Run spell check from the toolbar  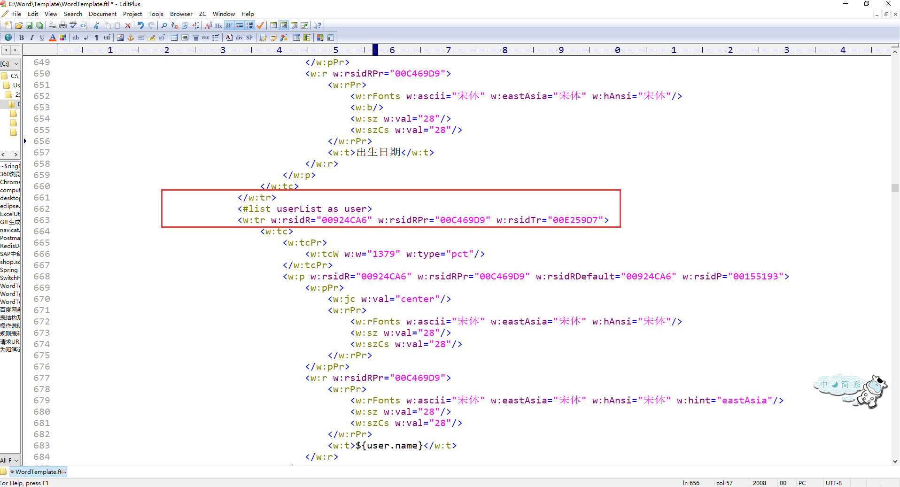point(73,26)
